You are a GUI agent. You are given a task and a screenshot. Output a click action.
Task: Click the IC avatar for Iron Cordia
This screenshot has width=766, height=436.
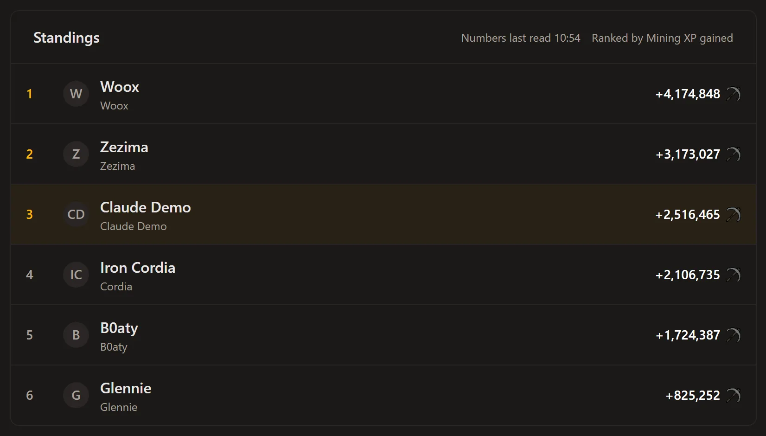coord(76,275)
